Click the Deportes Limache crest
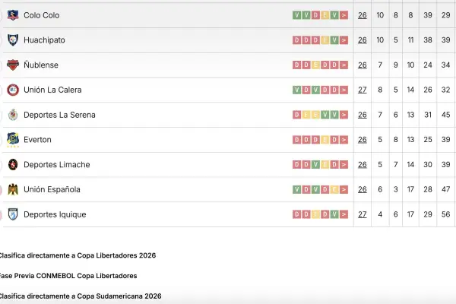 [13, 165]
